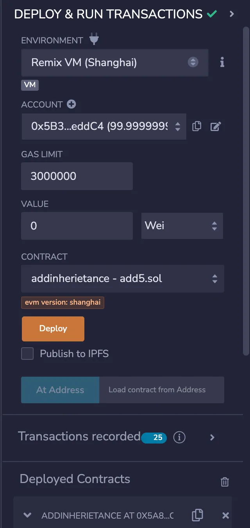Image resolution: width=250 pixels, height=528 pixels.
Task: Change the Wei unit dropdown
Action: pyautogui.click(x=182, y=226)
